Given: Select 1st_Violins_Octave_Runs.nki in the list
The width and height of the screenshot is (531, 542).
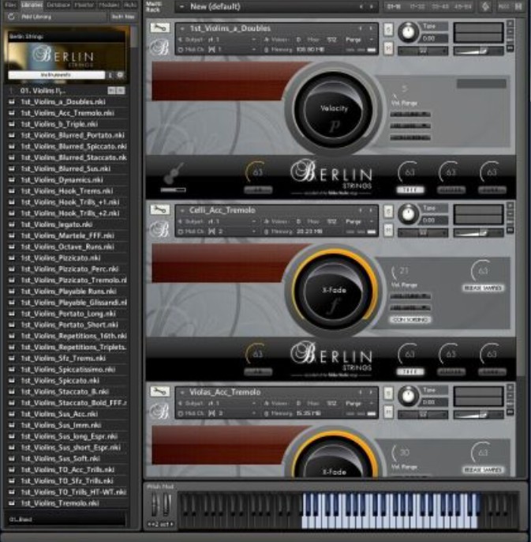Looking at the screenshot, I should click(x=67, y=247).
